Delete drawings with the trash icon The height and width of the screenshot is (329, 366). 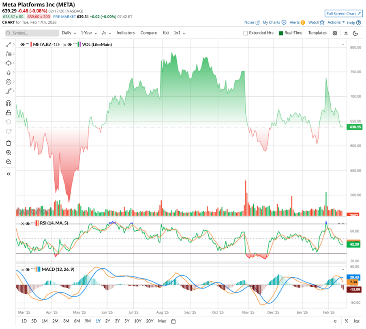coord(9,143)
